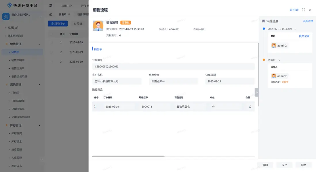Click the 退回 button
The image size is (316, 172).
pyautogui.click(x=265, y=165)
